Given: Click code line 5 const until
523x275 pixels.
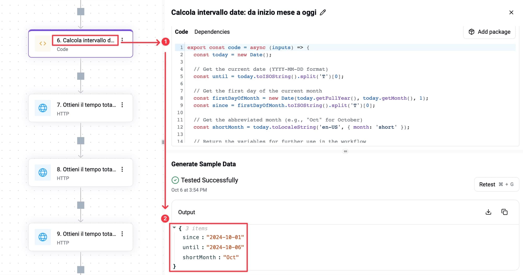Looking at the screenshot, I should [269, 76].
